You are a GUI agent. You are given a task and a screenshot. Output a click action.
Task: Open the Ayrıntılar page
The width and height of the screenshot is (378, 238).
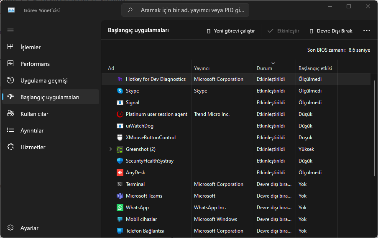(x=32, y=130)
